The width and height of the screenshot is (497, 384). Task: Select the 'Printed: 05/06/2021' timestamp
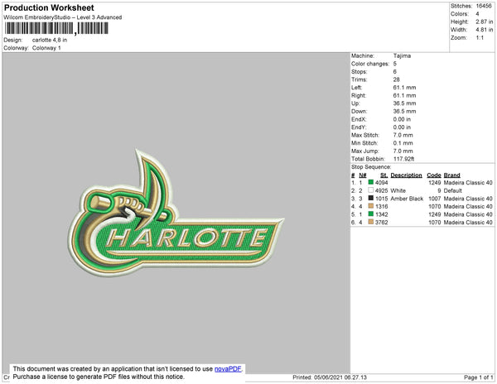click(x=330, y=377)
